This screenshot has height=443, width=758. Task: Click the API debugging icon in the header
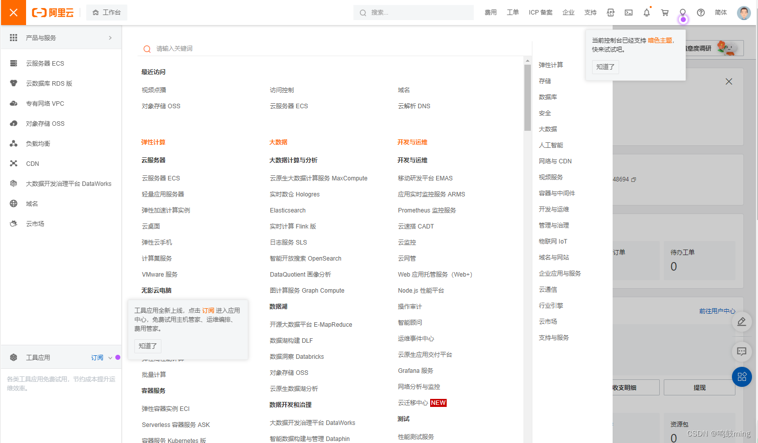[611, 13]
